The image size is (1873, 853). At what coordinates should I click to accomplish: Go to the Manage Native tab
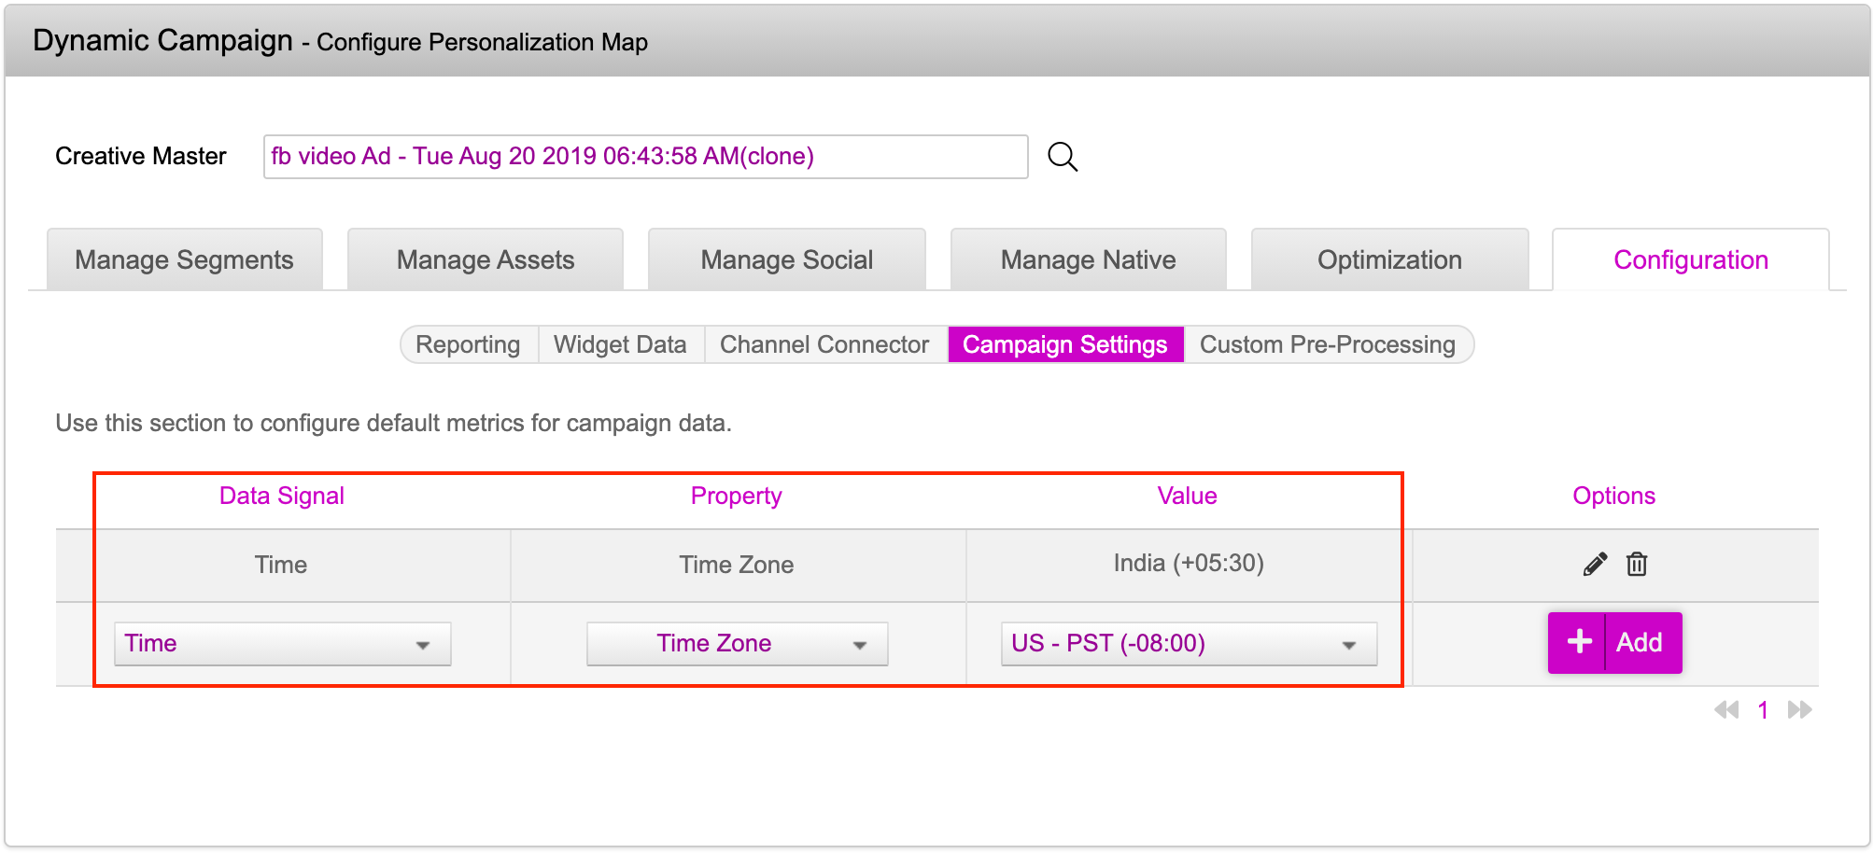(1088, 260)
